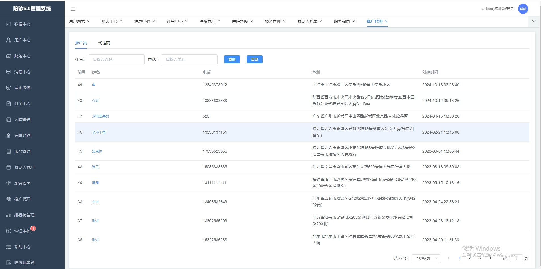
Task: Open 排行榜管理 in the sidebar
Action: point(24,215)
